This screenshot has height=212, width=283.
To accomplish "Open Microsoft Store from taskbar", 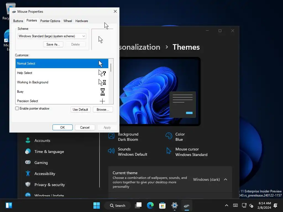I will (162, 205).
